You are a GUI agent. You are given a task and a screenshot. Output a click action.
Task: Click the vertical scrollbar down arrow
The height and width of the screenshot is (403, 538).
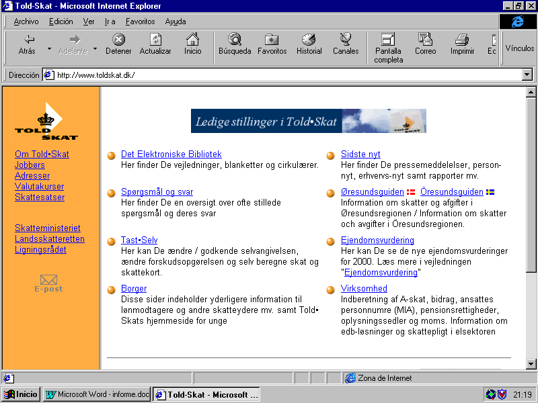coord(531,364)
